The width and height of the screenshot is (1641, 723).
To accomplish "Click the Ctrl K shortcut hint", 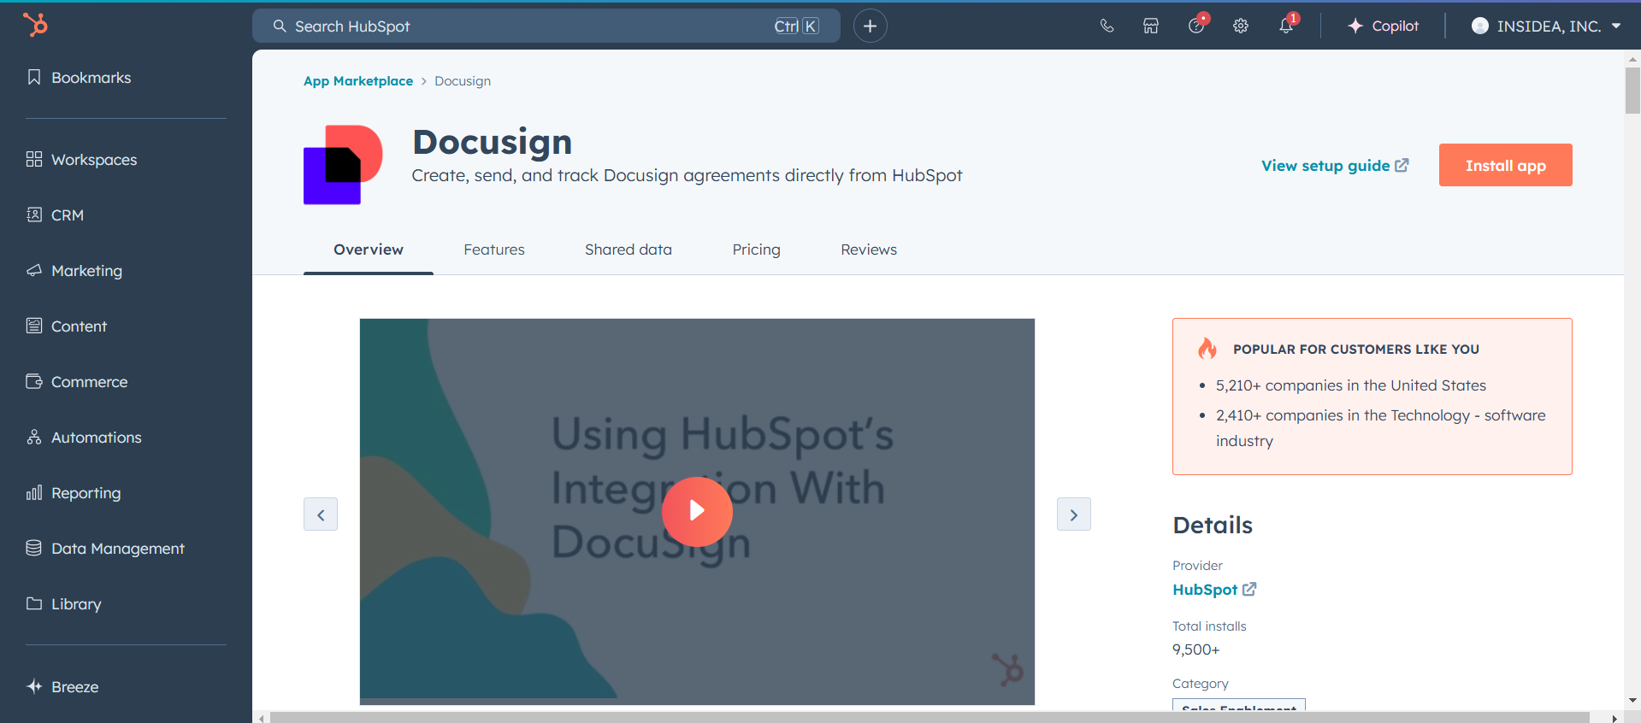I will (796, 26).
